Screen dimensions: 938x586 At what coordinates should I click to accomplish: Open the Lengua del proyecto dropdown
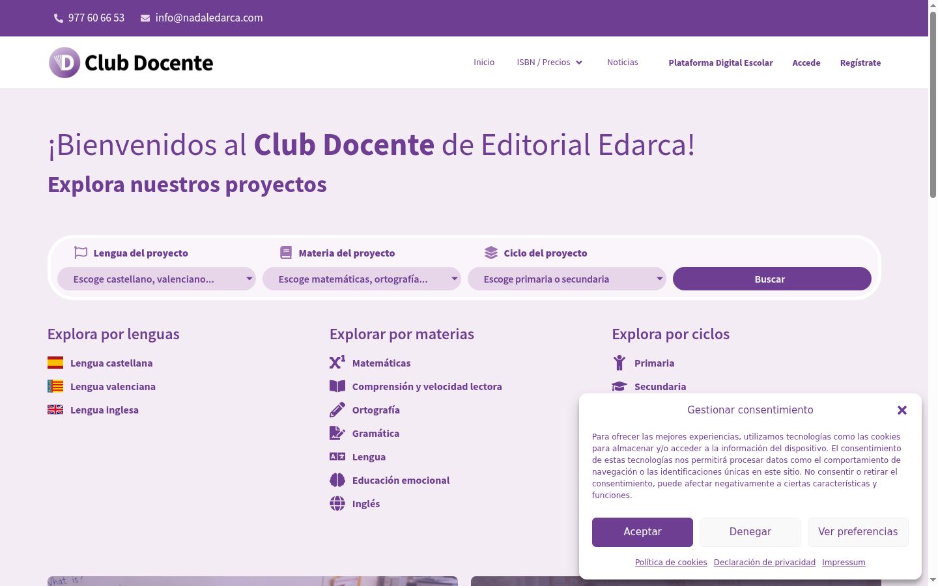click(156, 279)
